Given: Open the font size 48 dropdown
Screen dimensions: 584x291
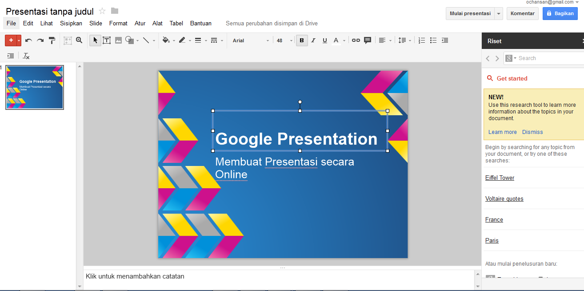Looking at the screenshot, I should [x=284, y=40].
